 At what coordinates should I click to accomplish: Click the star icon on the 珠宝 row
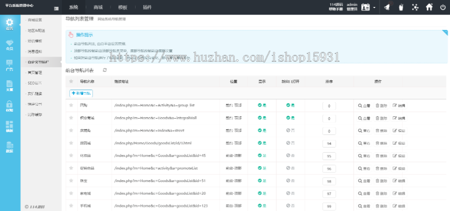(x=71, y=181)
